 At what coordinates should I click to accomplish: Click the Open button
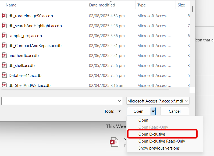pyautogui.click(x=138, y=111)
